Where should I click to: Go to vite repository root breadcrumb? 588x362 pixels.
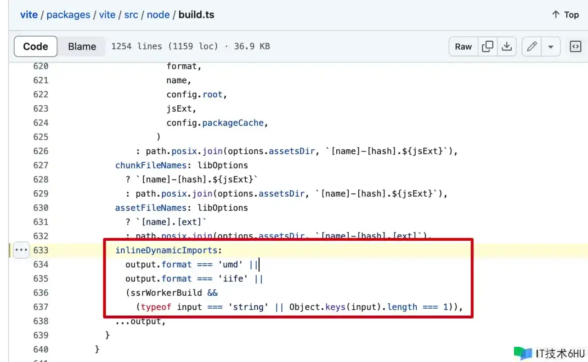(28, 15)
